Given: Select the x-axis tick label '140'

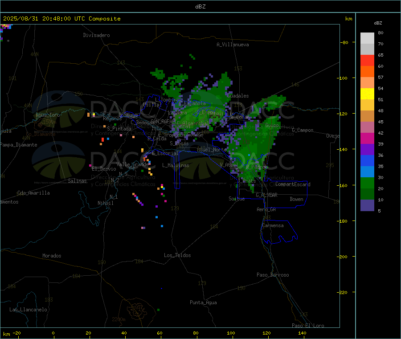Looking at the screenshot, I should (302, 333).
